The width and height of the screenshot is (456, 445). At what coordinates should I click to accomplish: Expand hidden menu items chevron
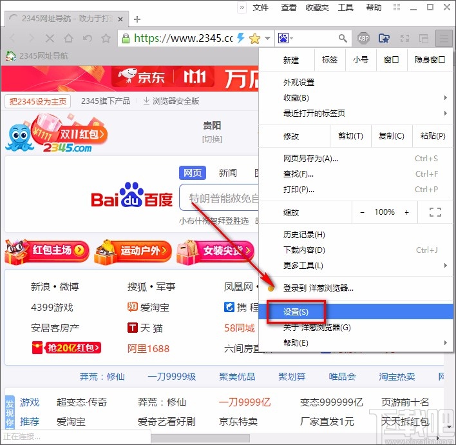tap(242, 7)
